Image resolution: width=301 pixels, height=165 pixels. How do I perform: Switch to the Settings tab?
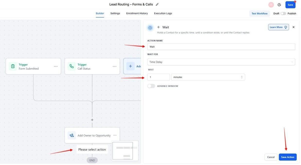click(x=115, y=14)
